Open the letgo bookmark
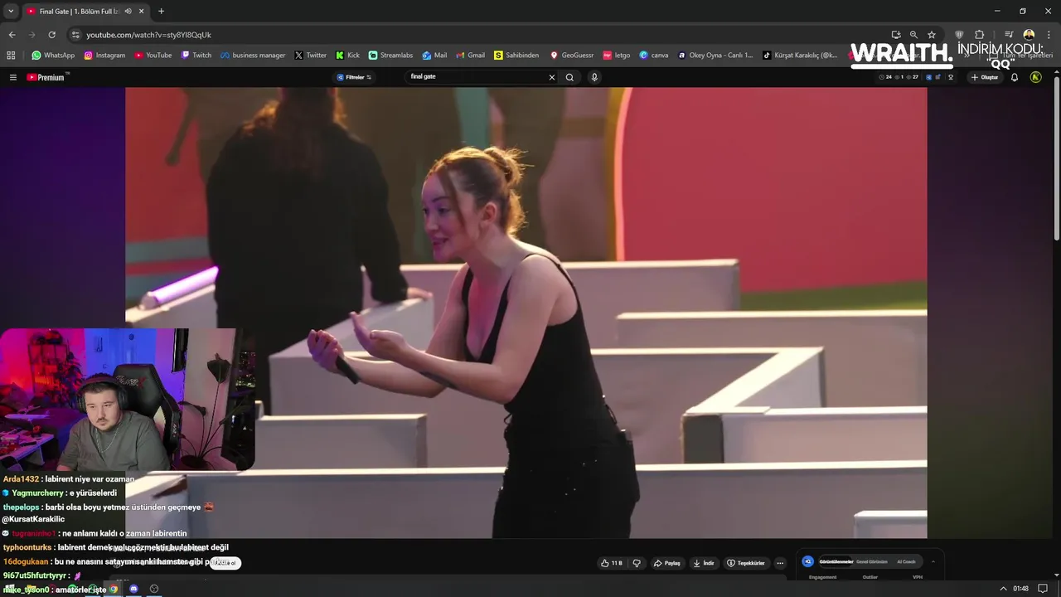This screenshot has height=597, width=1061. [x=617, y=56]
